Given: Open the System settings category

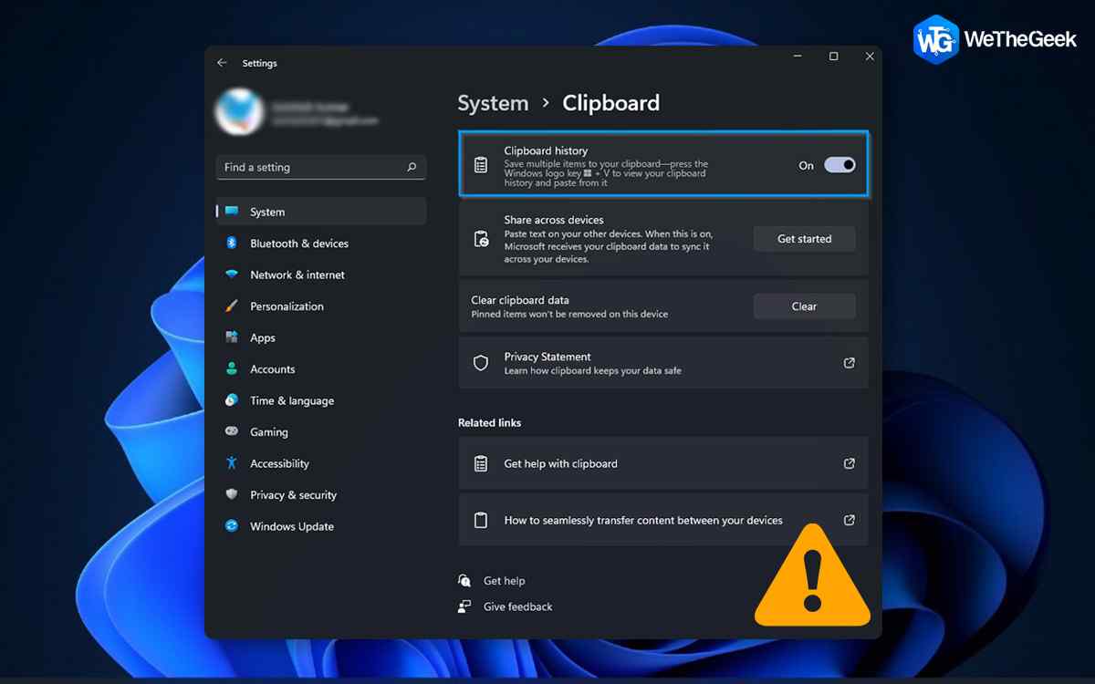Looking at the screenshot, I should pos(321,212).
